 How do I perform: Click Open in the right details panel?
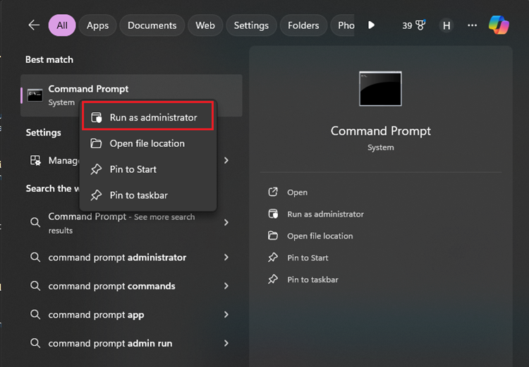click(x=297, y=192)
